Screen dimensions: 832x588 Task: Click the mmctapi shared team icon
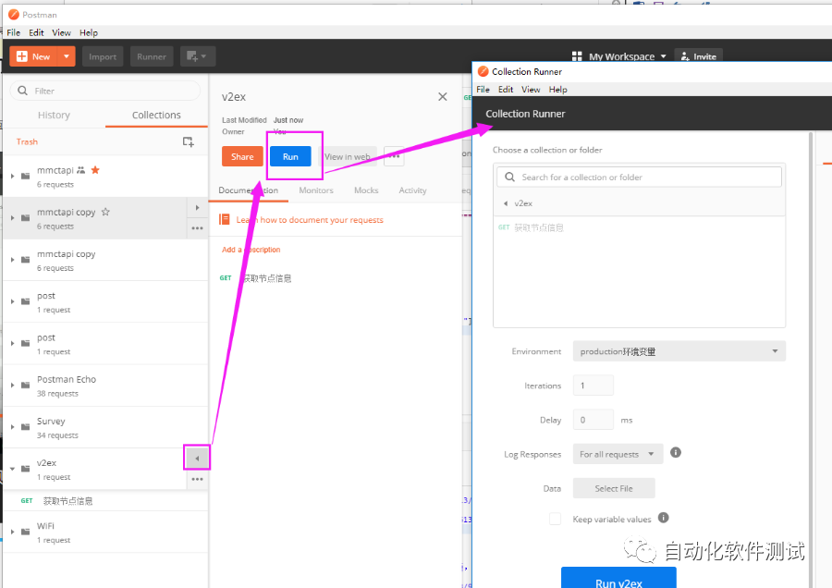(x=80, y=170)
